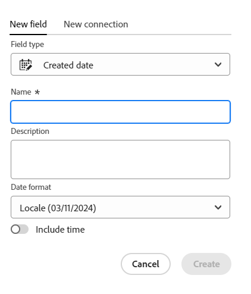
Task: Focus the Name input field
Action: pos(120,112)
